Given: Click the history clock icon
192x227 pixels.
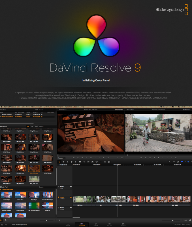Looking at the screenshot, I should [x=178, y=162].
